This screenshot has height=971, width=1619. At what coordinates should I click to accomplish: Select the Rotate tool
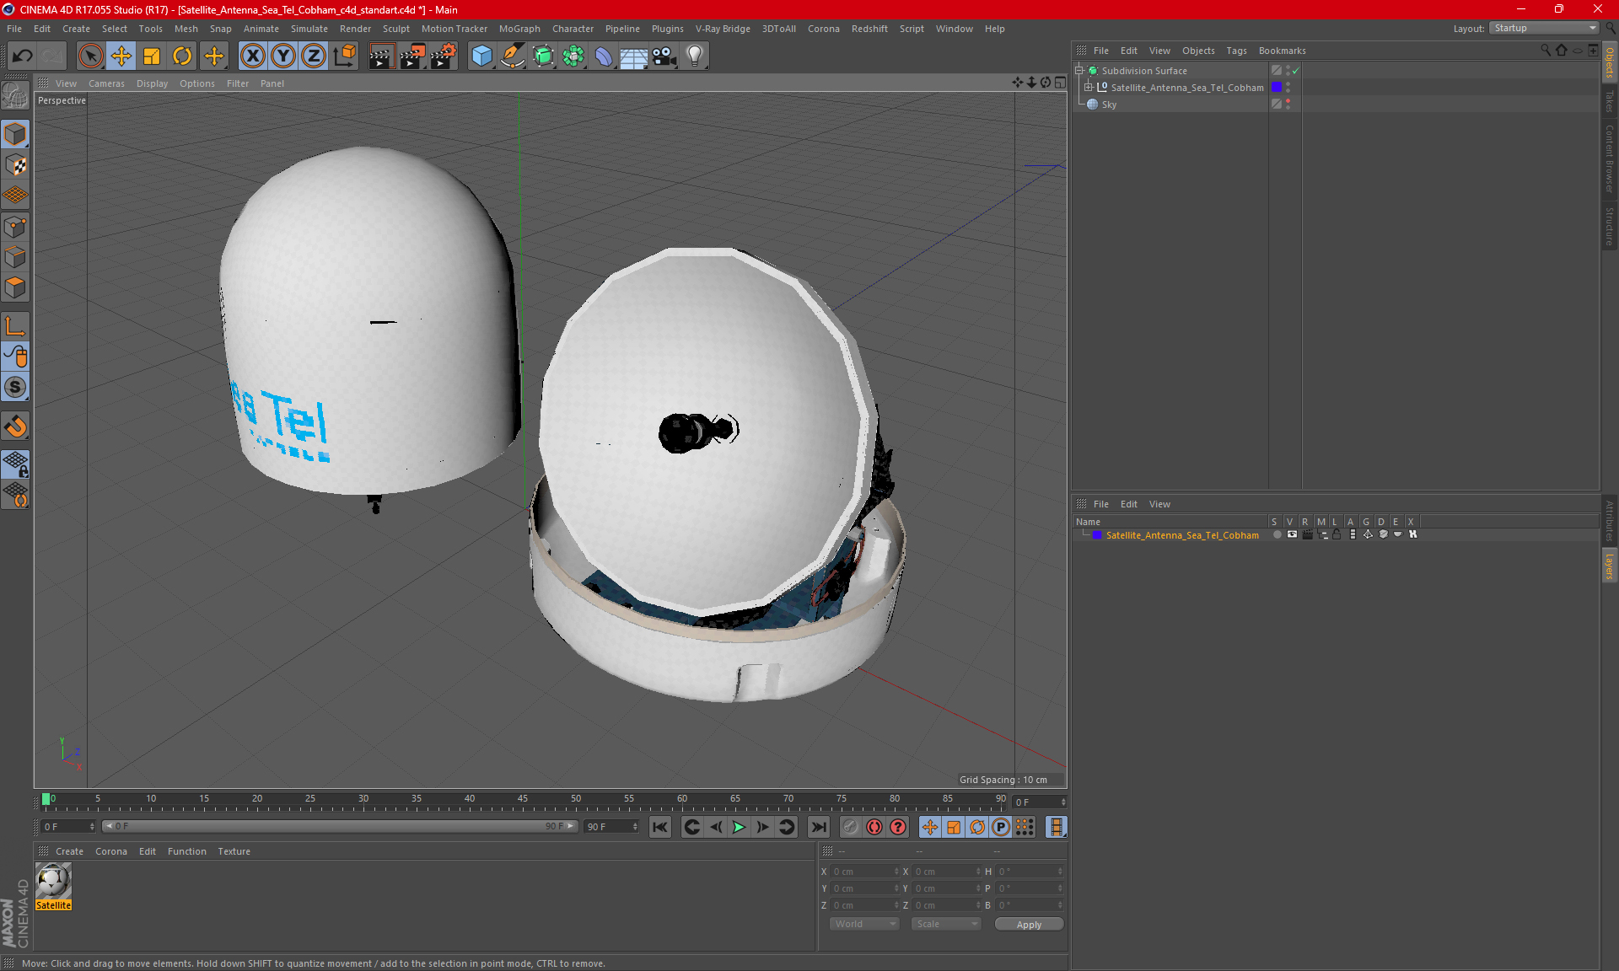click(182, 56)
